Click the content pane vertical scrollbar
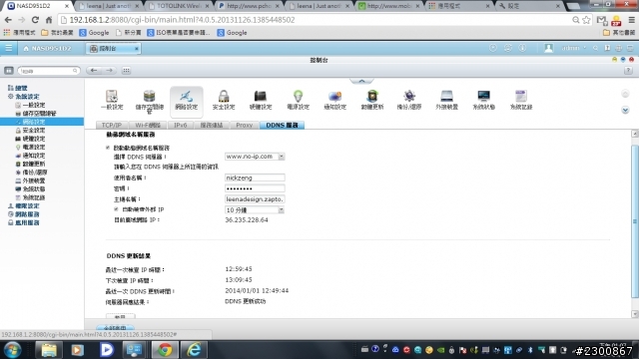 point(635,221)
